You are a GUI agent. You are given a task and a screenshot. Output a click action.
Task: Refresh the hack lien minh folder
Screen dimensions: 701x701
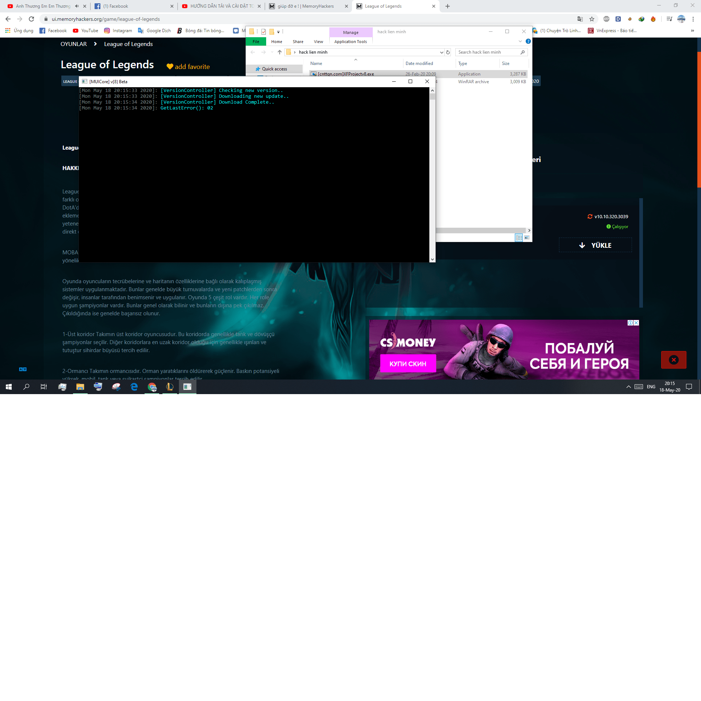point(448,52)
